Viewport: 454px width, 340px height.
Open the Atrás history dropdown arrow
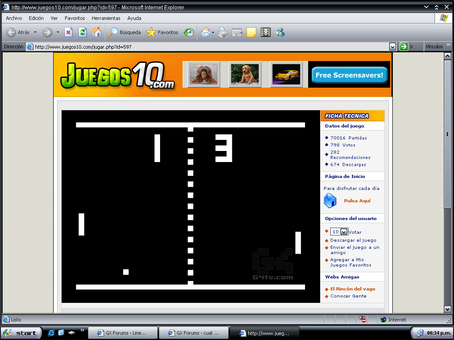[x=35, y=32]
